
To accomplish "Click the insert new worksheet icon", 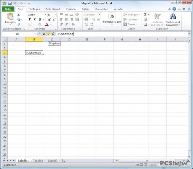I will pyautogui.click(x=64, y=161).
